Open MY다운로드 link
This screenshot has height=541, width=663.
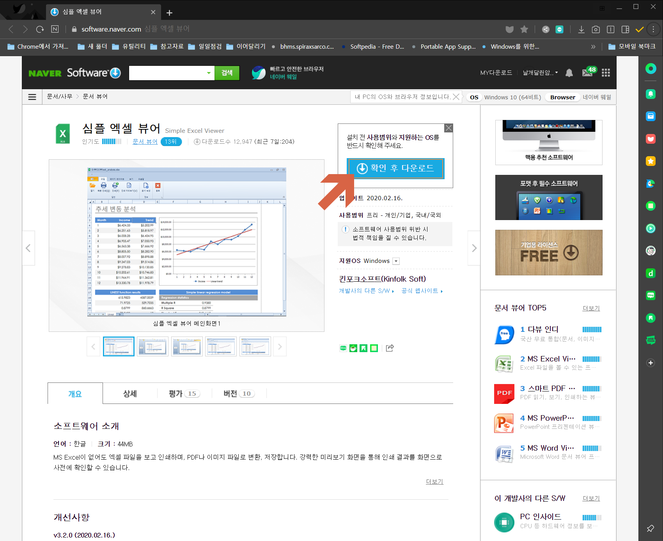pyautogui.click(x=496, y=73)
